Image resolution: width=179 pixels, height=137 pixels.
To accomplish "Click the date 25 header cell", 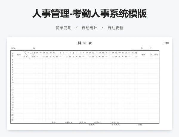I will pyautogui.click(x=136, y=53).
